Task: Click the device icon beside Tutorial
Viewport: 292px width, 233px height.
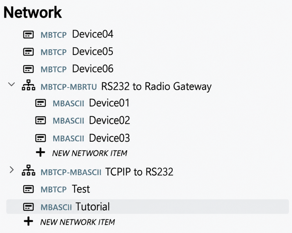Action: pos(28,207)
